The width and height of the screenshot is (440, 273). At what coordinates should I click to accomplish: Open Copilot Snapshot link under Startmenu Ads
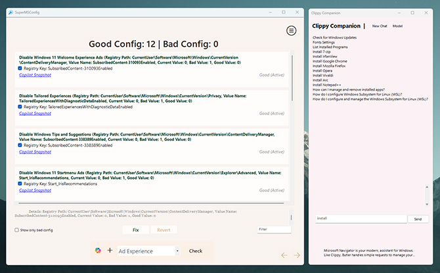(x=35, y=190)
